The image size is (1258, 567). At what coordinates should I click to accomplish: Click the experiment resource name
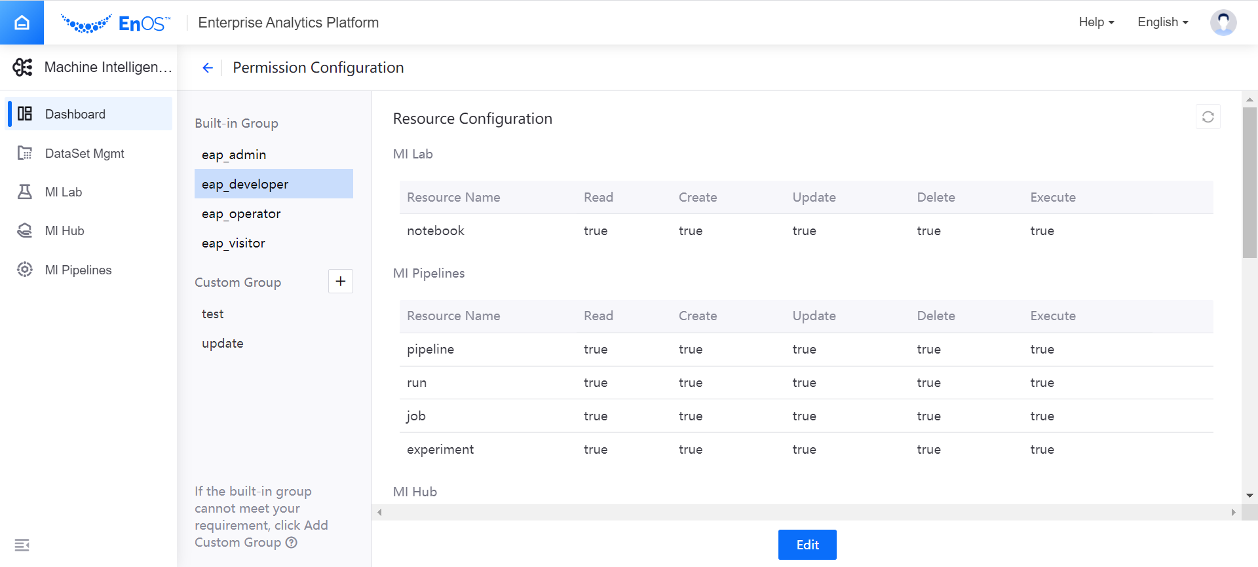440,450
